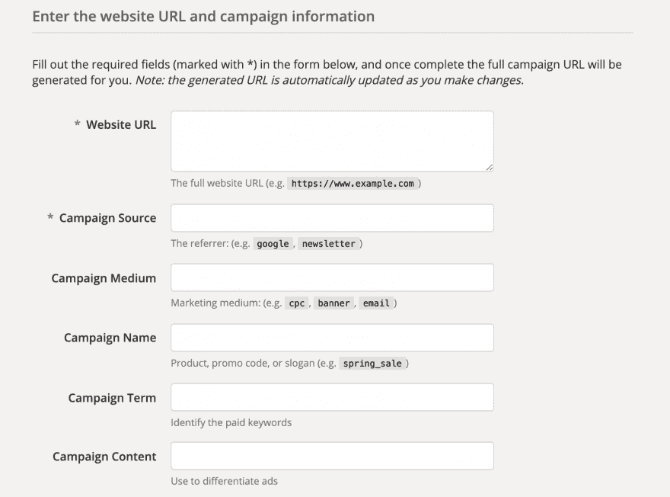Select the spring_sale example snippet

click(373, 363)
